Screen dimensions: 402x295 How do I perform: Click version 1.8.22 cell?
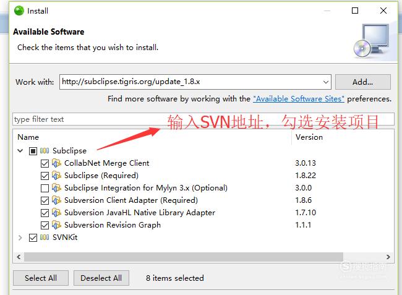coord(306,175)
